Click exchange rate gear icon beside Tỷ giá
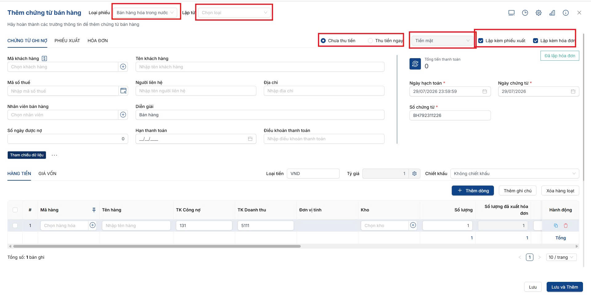 click(x=414, y=174)
